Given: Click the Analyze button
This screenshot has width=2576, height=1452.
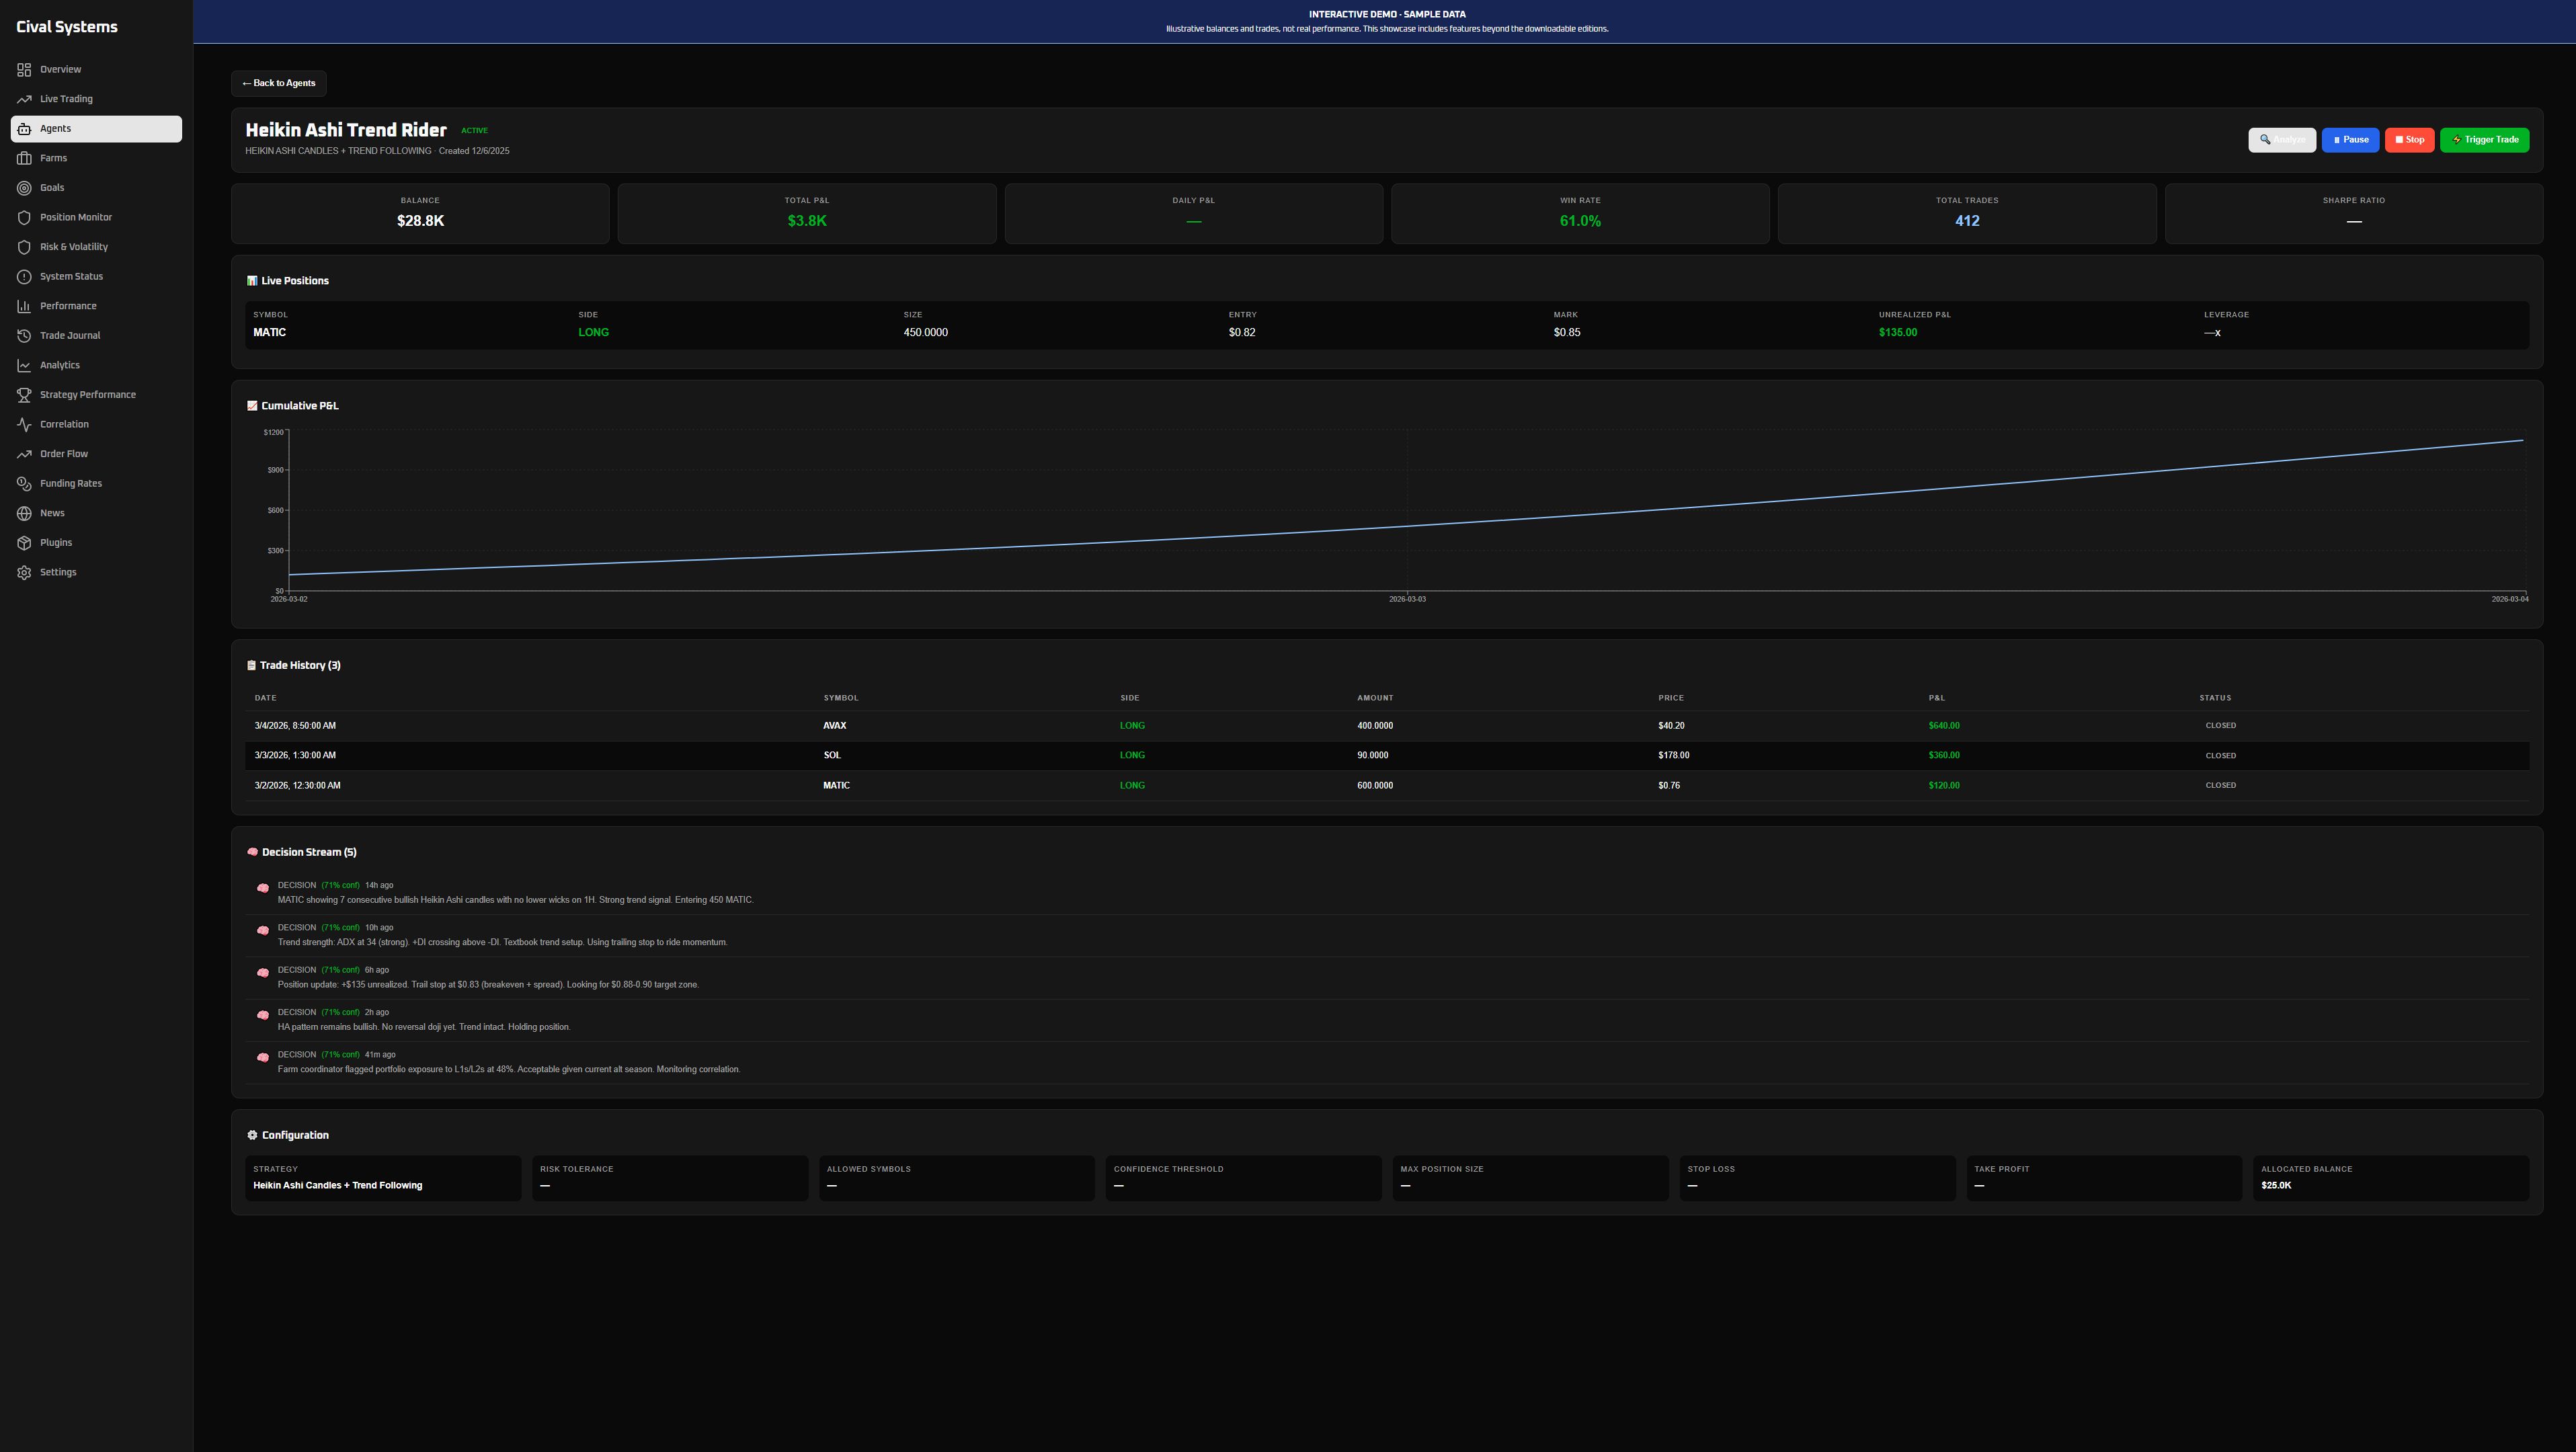Looking at the screenshot, I should click(2282, 140).
